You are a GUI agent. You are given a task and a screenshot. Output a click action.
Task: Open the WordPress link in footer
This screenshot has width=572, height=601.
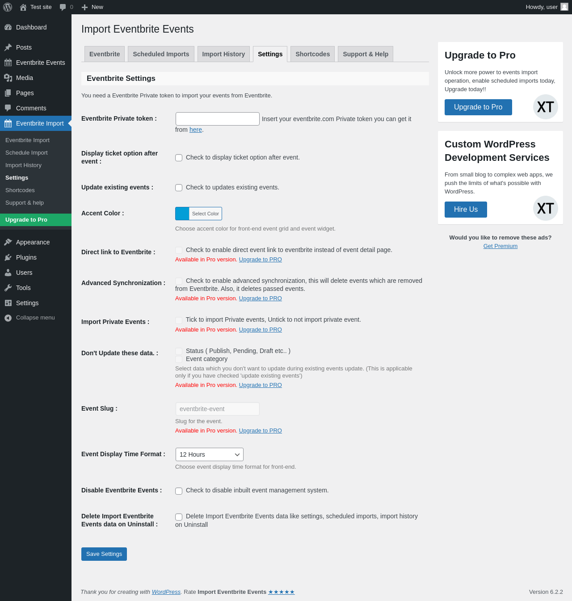point(166,592)
